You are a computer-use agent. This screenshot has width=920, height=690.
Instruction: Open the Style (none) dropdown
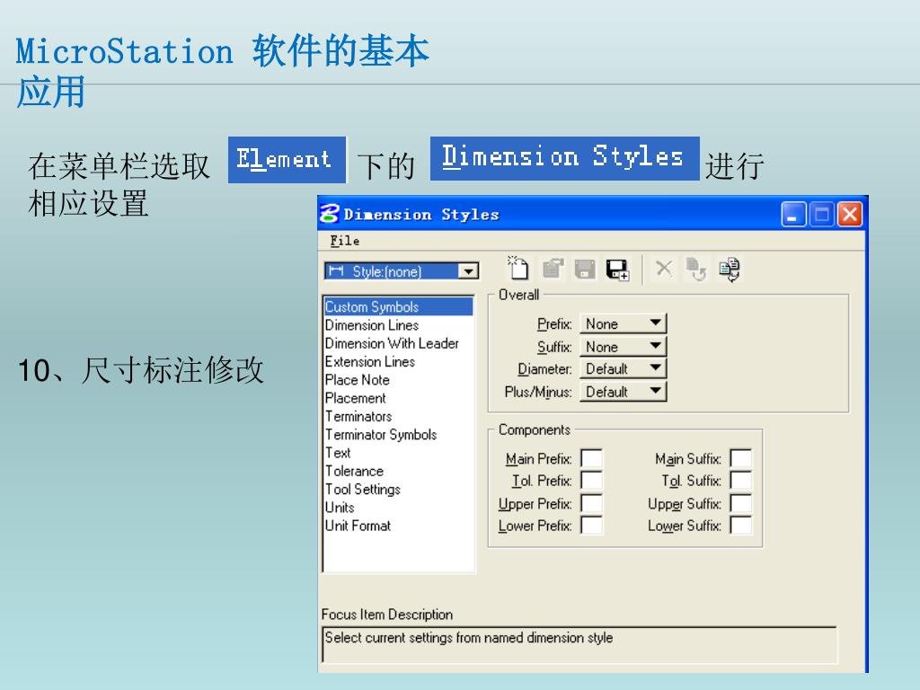pyautogui.click(x=402, y=271)
